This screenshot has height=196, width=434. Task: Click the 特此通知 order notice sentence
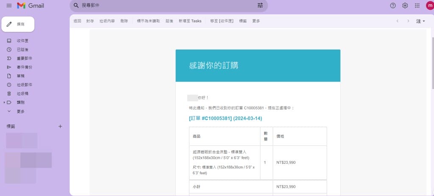tap(241, 108)
